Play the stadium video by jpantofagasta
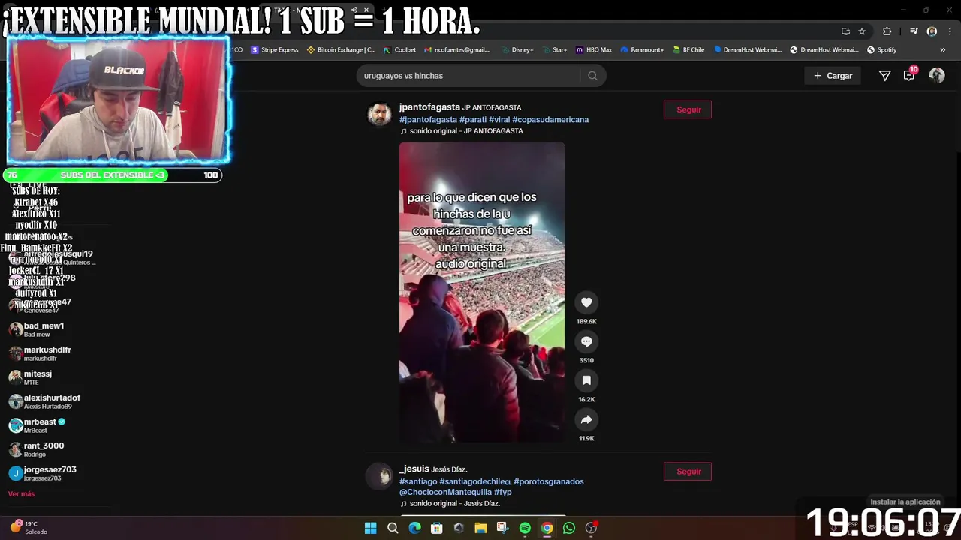Image resolution: width=961 pixels, height=540 pixels. pyautogui.click(x=482, y=292)
